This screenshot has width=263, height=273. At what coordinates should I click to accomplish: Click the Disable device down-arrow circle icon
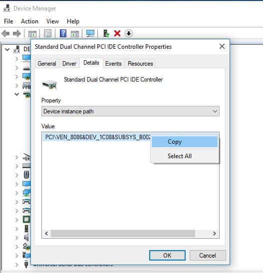[x=129, y=33]
